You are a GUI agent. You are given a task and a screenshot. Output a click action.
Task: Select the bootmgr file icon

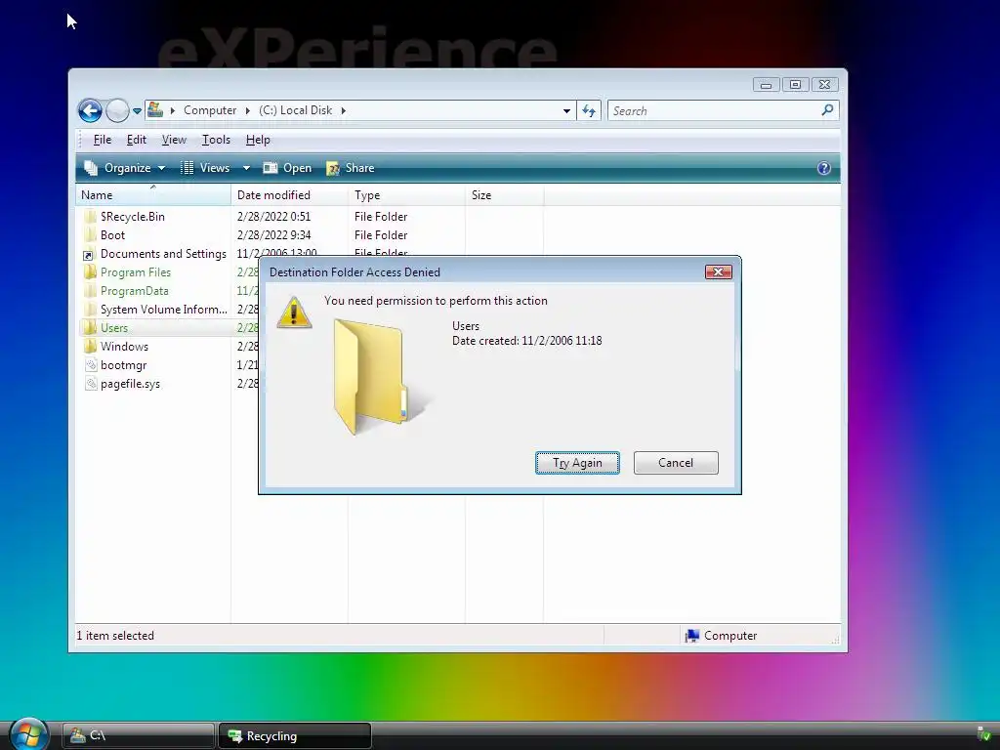(x=91, y=365)
